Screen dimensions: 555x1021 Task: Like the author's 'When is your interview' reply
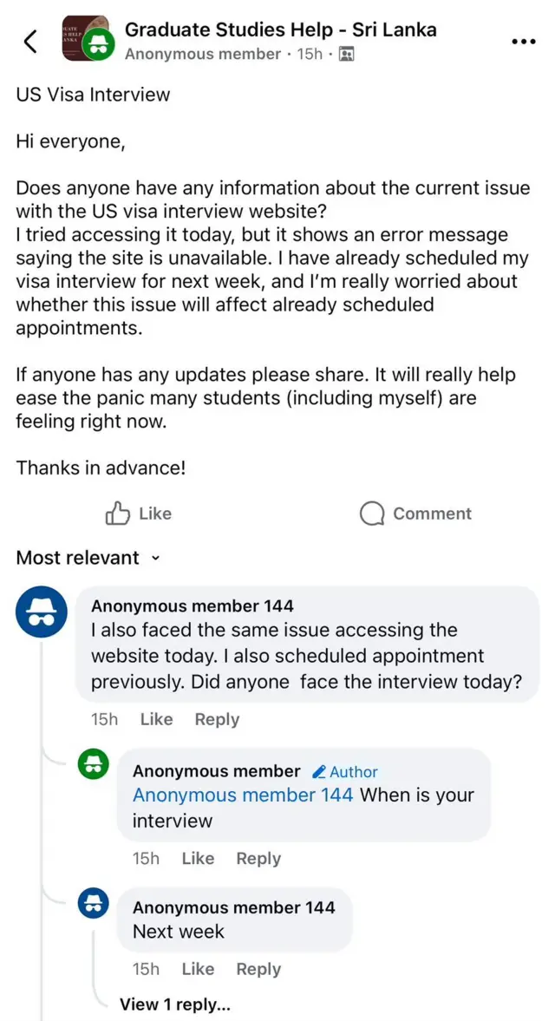tap(198, 858)
